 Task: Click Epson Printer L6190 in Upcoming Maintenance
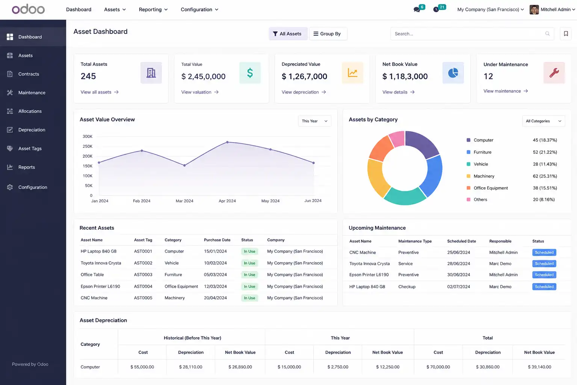click(x=369, y=275)
